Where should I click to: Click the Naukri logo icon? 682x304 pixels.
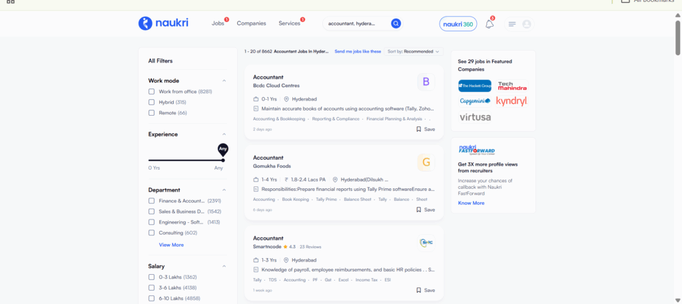(x=145, y=23)
